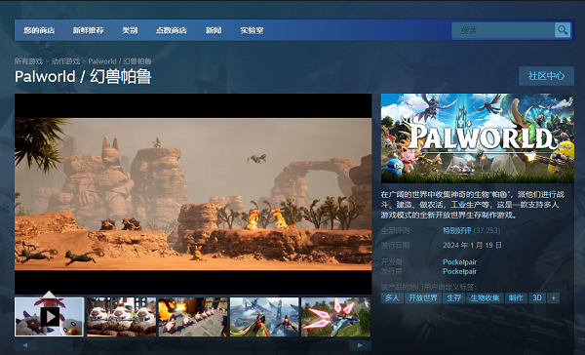Open the 社区中心 button
Screen dimensions: 585x355
(546, 76)
